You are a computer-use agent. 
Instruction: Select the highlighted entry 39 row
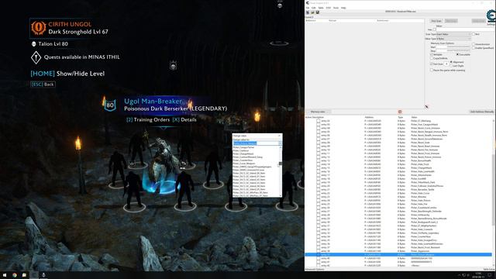(x=398, y=255)
